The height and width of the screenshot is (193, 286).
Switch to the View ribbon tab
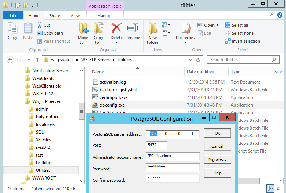click(75, 16)
